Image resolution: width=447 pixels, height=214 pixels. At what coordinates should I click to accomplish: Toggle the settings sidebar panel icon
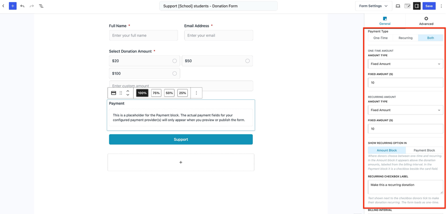click(417, 6)
